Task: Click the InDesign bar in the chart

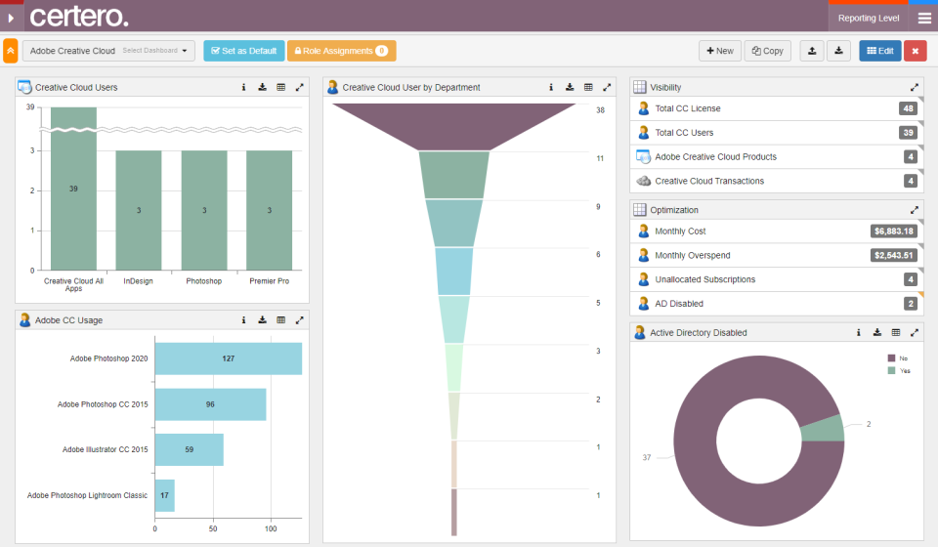Action: [x=138, y=210]
